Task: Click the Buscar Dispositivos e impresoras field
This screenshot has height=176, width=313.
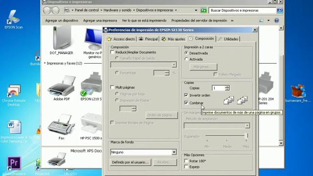Action: (x=243, y=10)
